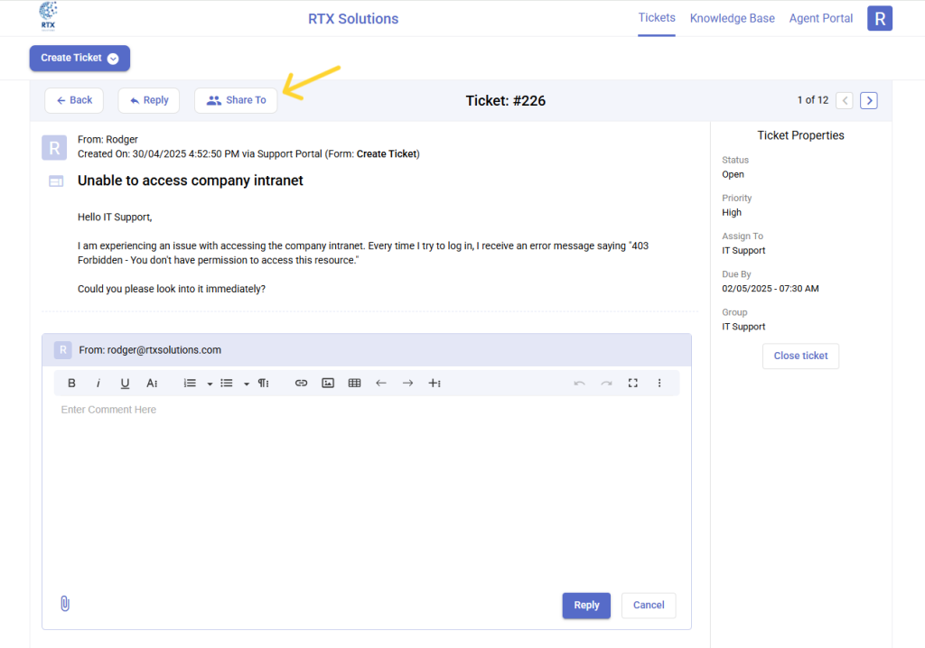
Task: Click the small R avatar in the reply header
Action: point(62,349)
